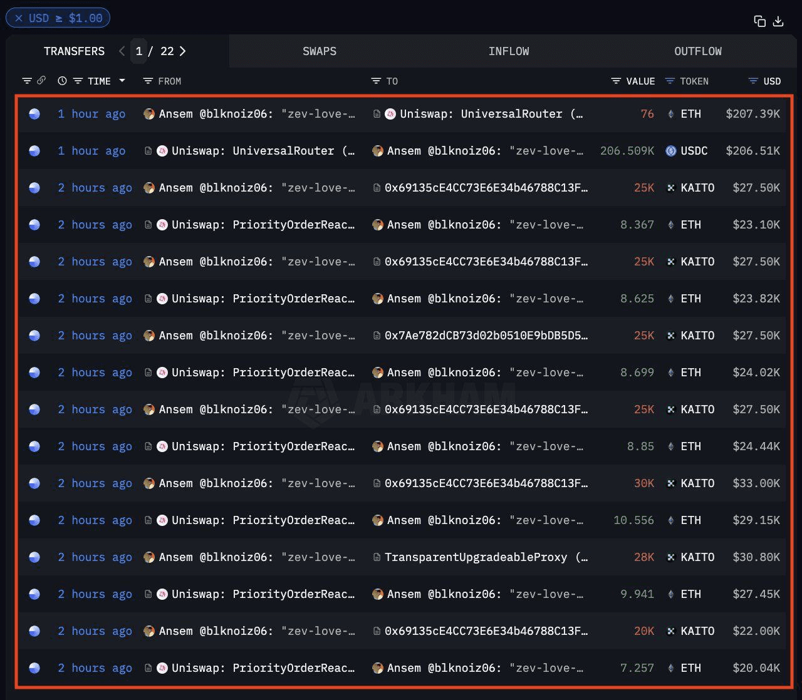Click the 20K value in the KAITO row
802x700 pixels.
pos(644,631)
